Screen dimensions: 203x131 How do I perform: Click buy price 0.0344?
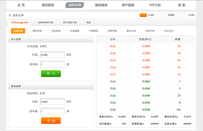pos(146,103)
